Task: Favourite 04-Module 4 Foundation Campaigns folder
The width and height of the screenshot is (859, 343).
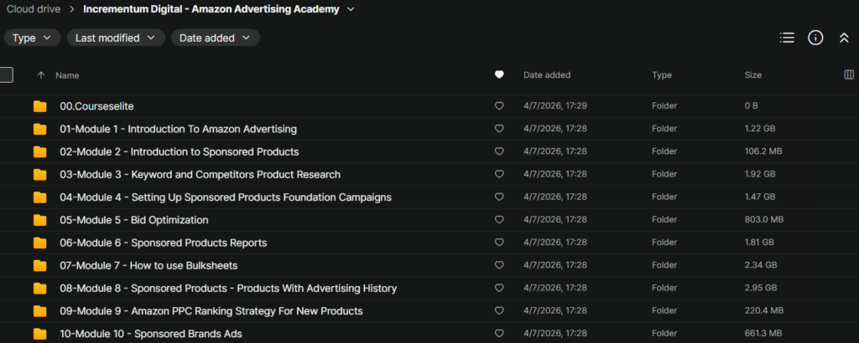Action: [499, 197]
